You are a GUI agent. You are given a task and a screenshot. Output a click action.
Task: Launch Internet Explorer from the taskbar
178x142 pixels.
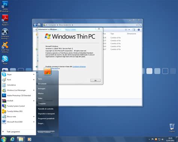12,139
